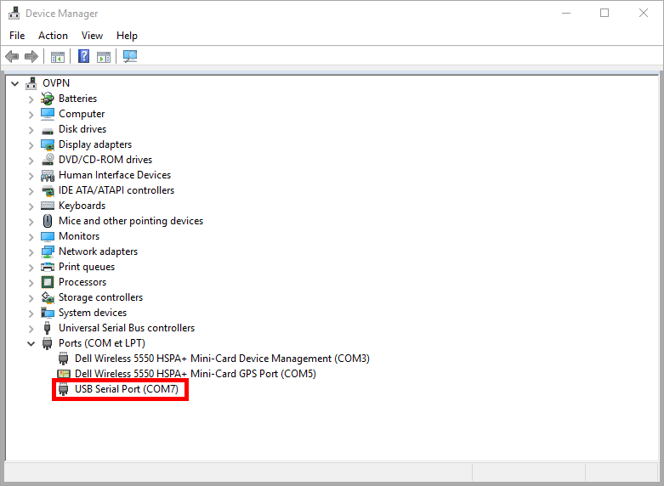Click the blue Help question mark icon
The width and height of the screenshot is (664, 486).
84,57
